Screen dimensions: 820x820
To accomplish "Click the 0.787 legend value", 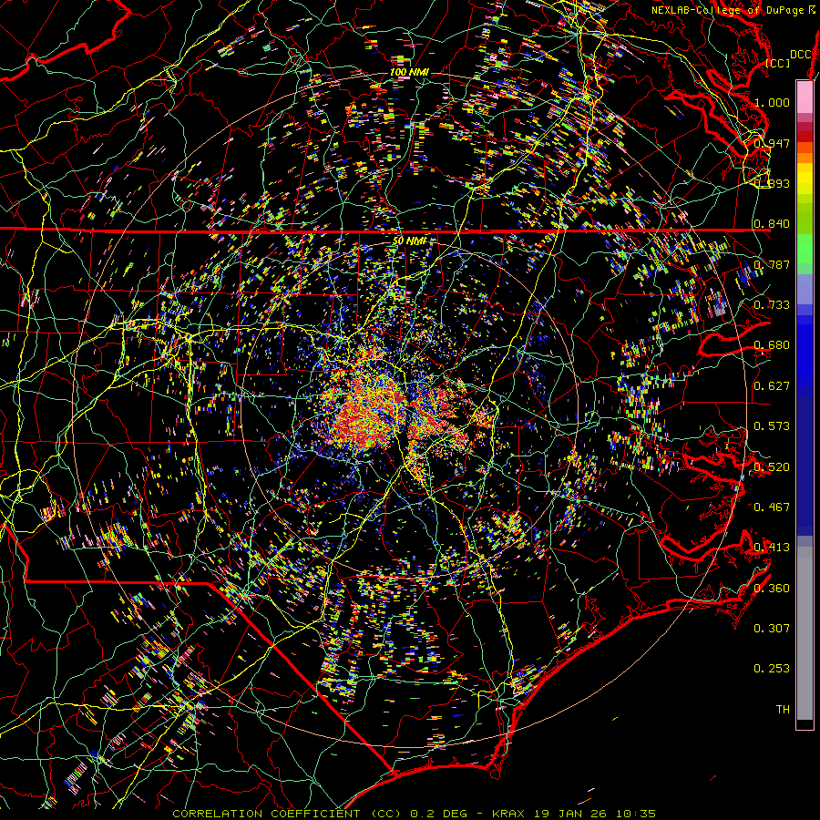I will [x=772, y=264].
